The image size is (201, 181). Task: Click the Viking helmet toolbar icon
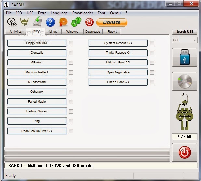24,22
